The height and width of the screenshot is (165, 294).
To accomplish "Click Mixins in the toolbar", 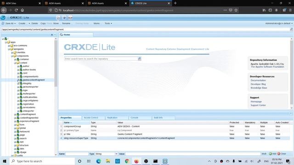I will pos(96,23).
